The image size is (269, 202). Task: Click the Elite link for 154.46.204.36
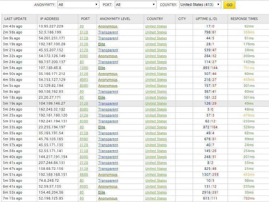click(x=102, y=192)
